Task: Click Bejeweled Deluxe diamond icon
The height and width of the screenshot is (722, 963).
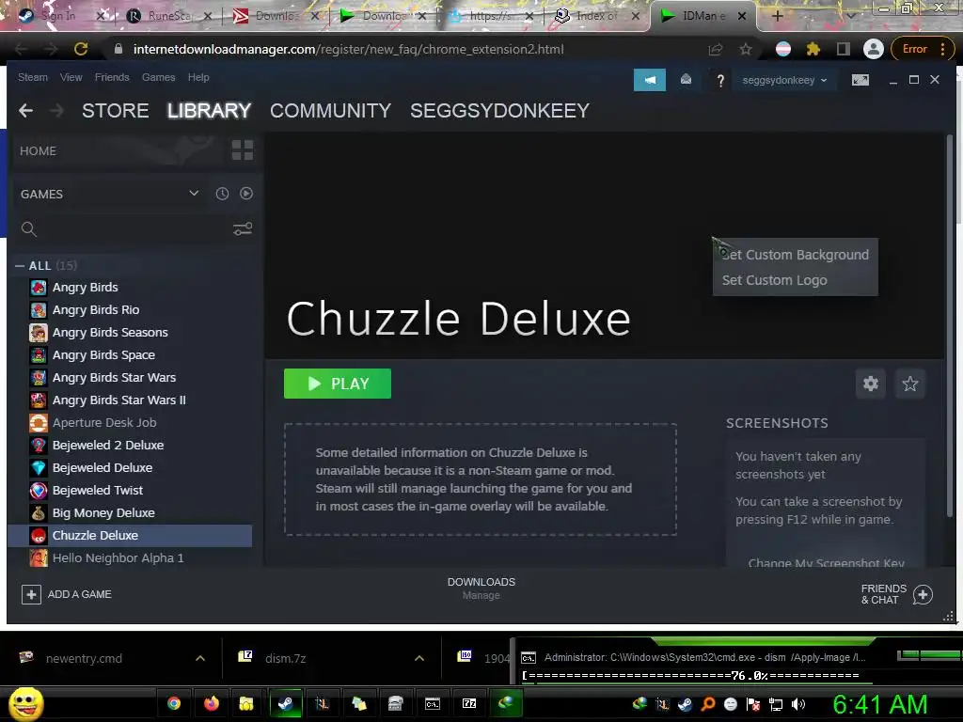Action: tap(38, 468)
